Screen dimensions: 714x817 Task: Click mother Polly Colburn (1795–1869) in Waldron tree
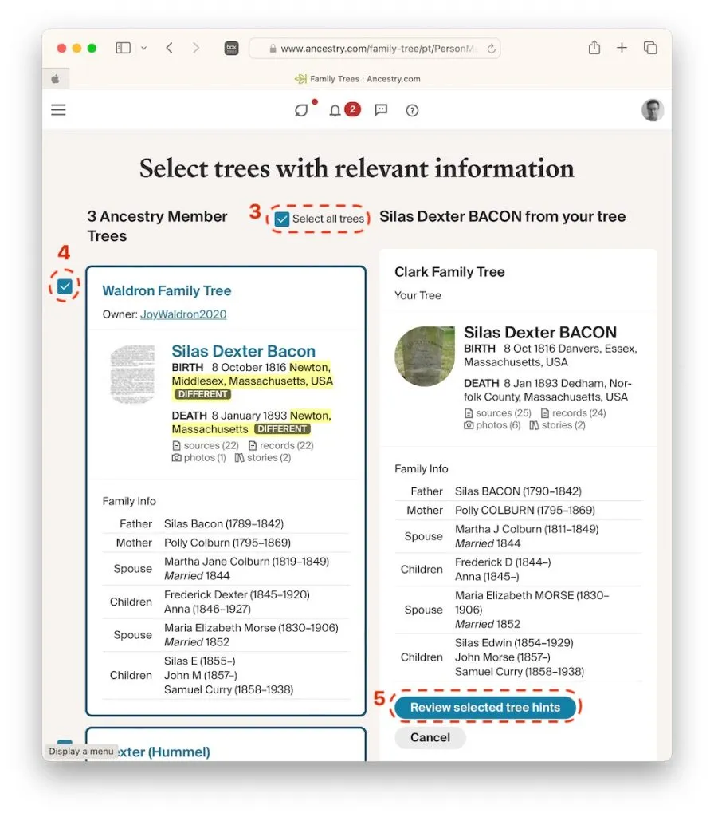tap(227, 543)
